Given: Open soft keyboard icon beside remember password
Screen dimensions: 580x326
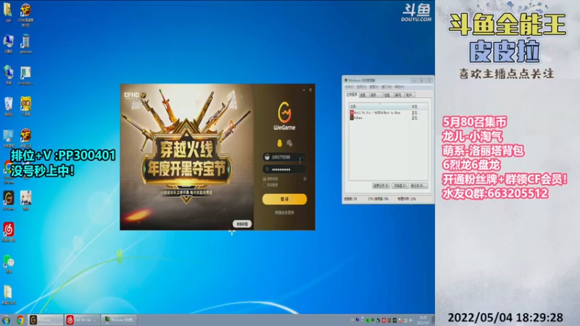Looking at the screenshot, I should (304, 179).
